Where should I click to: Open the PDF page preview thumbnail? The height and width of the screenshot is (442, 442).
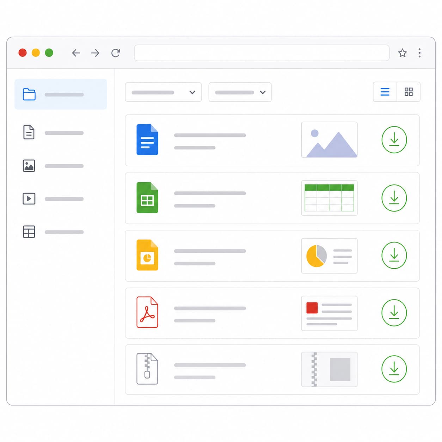click(x=329, y=313)
